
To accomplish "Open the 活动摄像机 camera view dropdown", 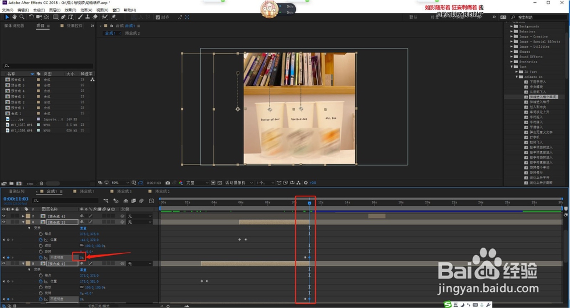I will [239, 183].
